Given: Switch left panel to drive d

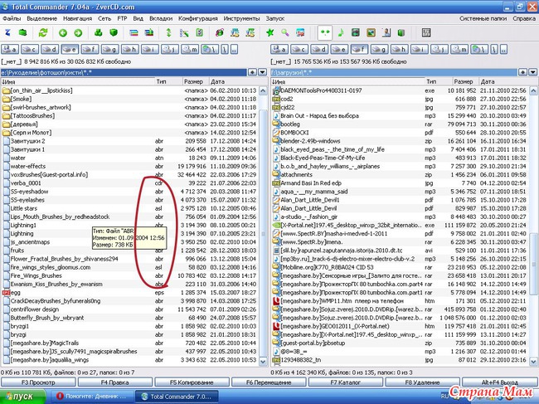Looking at the screenshot, I should [50, 50].
